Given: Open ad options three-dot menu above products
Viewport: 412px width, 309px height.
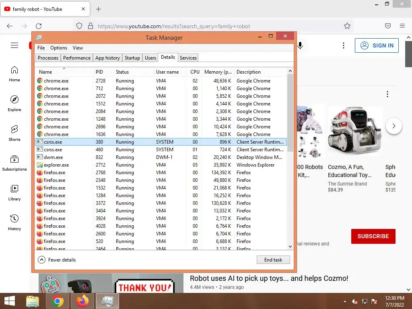Looking at the screenshot, I should tap(387, 94).
